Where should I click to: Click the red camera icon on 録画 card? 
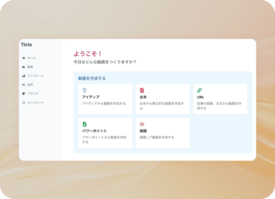pyautogui.click(x=142, y=124)
